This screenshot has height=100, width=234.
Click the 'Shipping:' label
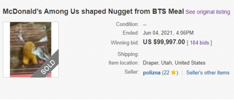[x=128, y=54]
